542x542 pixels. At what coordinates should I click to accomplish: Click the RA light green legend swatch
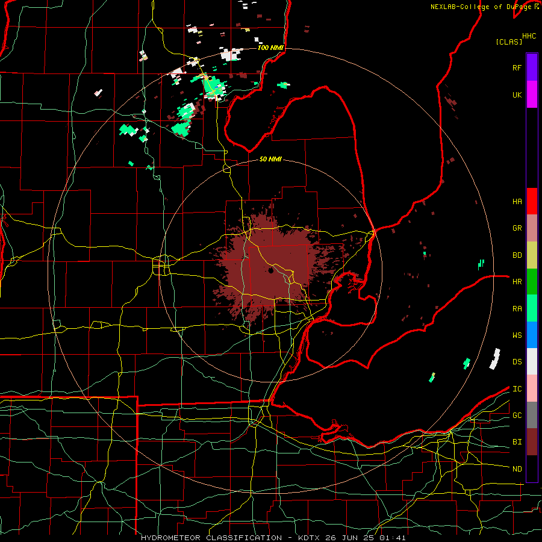pos(532,308)
